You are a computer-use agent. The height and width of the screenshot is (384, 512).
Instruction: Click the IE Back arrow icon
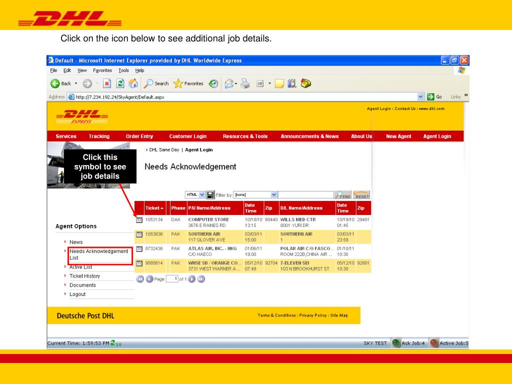coord(55,83)
